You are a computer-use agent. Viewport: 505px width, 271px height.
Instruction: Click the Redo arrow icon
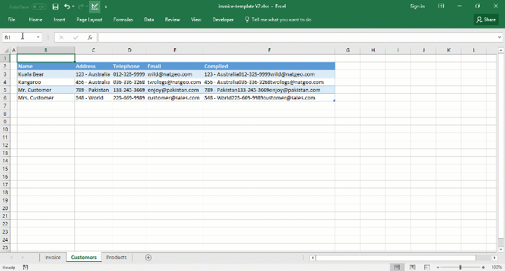tap(81, 6)
